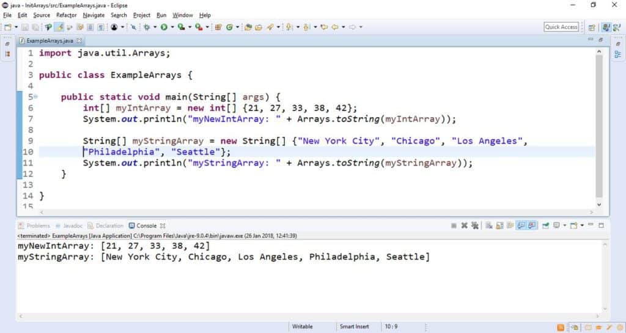
Task: Click the Save All toolbar icon
Action: point(35,27)
